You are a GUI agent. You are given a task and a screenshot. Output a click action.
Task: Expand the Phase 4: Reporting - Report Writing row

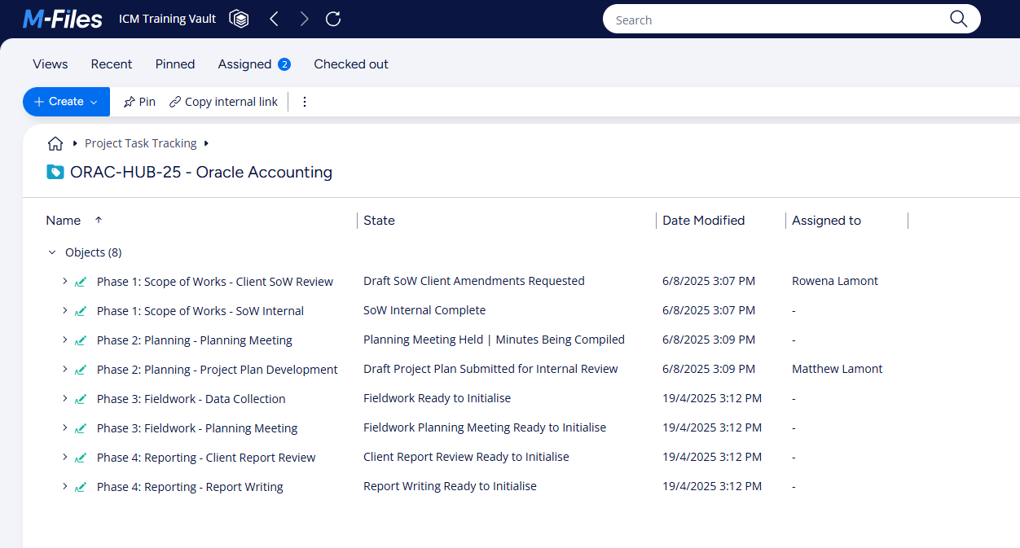click(x=65, y=486)
